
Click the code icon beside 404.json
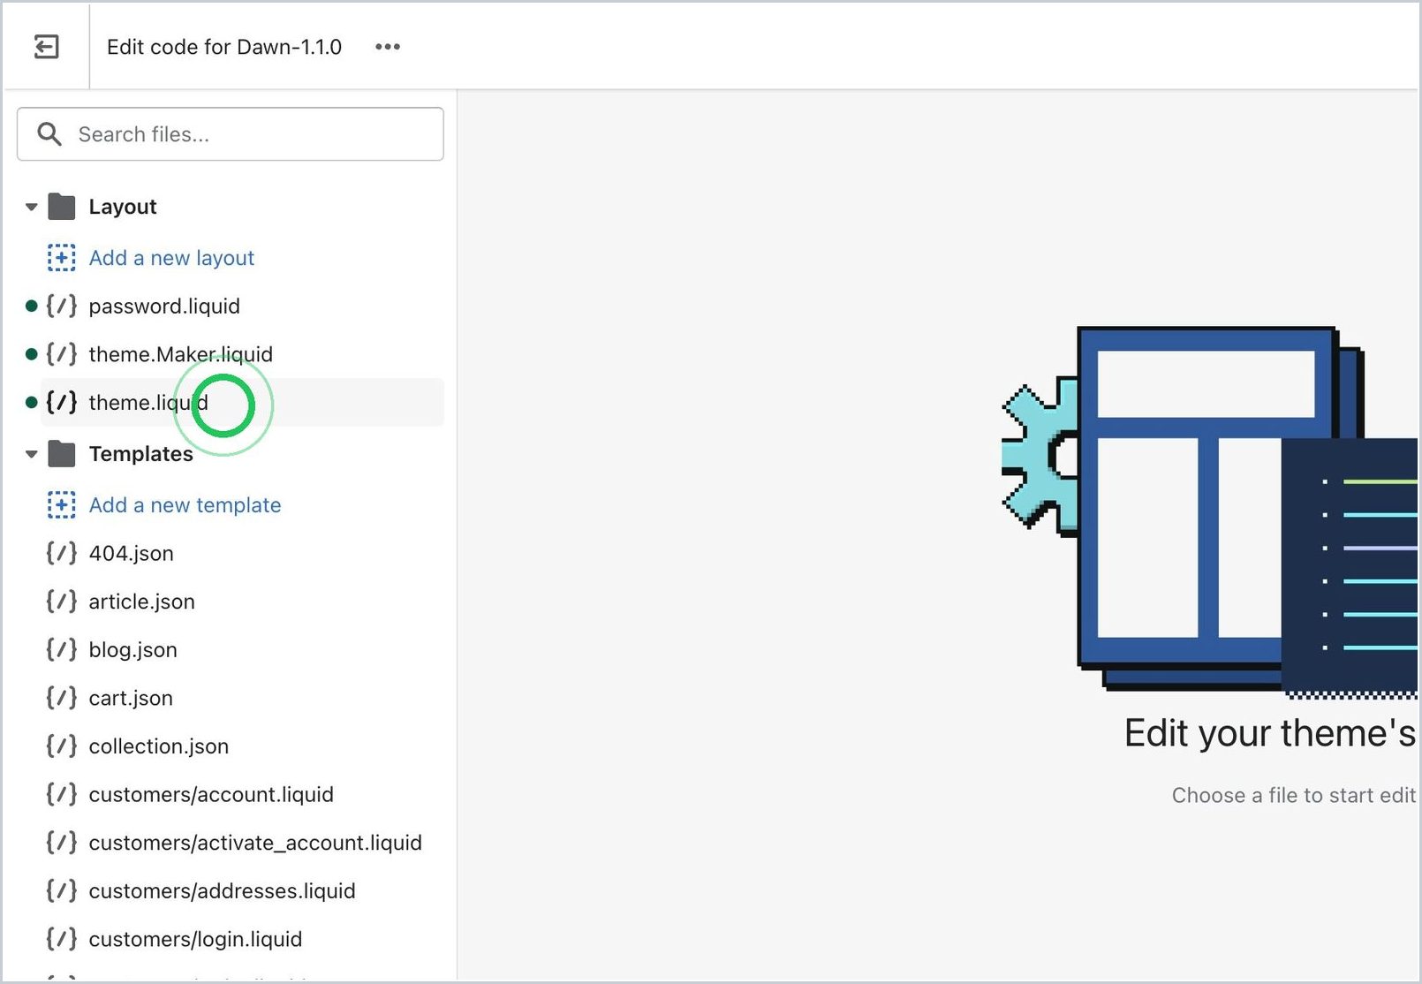(62, 554)
